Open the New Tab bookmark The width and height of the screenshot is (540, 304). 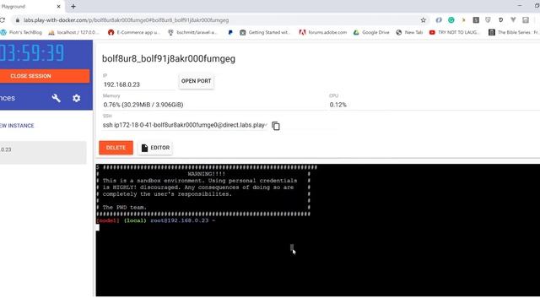409,32
